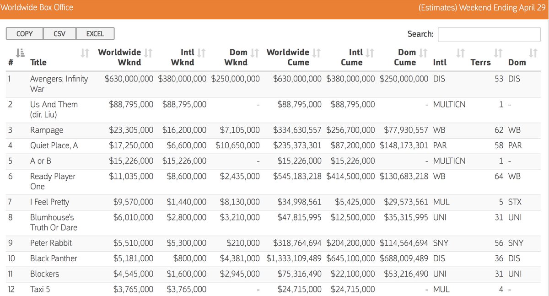This screenshot has height=296, width=549.
Task: Select the Blockers title cell
Action: pos(45,274)
